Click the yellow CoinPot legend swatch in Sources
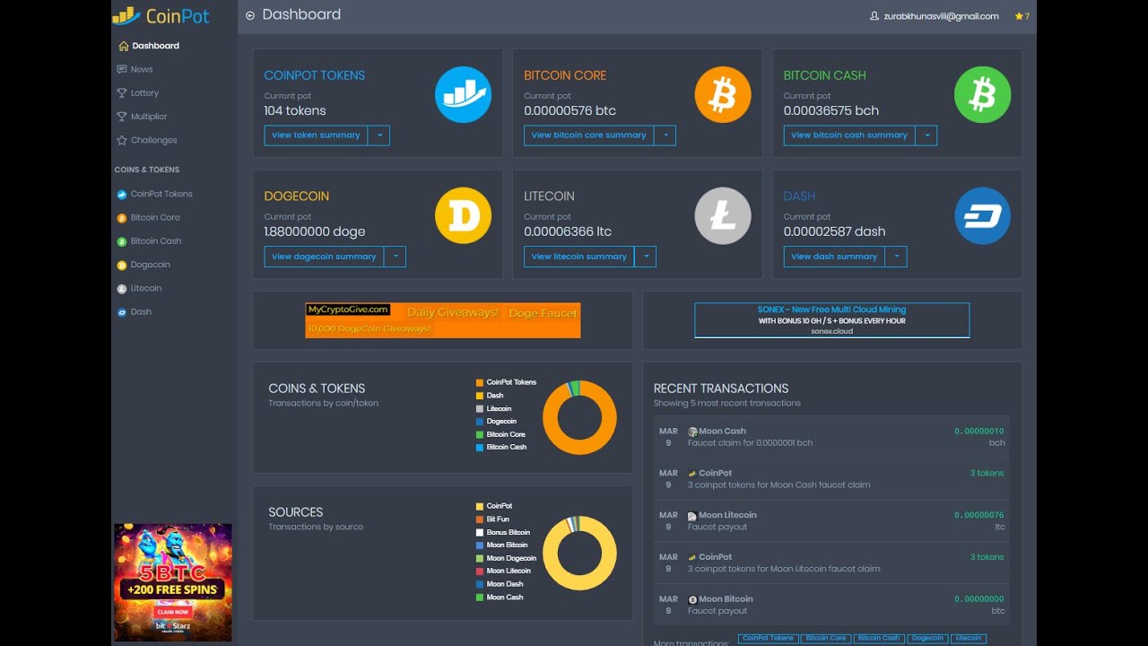Viewport: 1148px width, 646px height. [480, 507]
